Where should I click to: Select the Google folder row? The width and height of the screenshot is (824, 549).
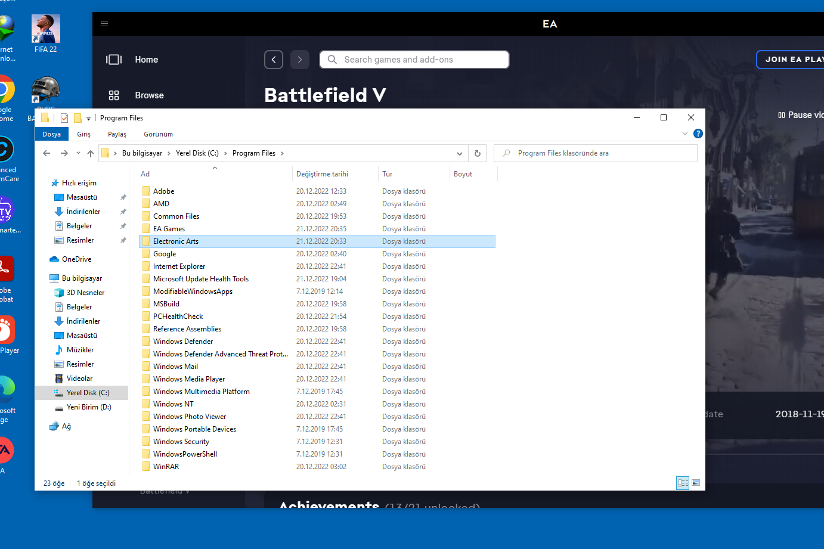pos(317,254)
